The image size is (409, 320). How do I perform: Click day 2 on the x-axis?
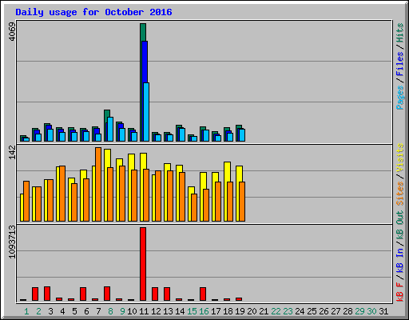(x=38, y=311)
